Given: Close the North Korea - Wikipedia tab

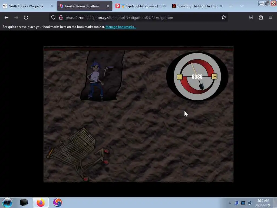Looking at the screenshot, I should point(52,6).
